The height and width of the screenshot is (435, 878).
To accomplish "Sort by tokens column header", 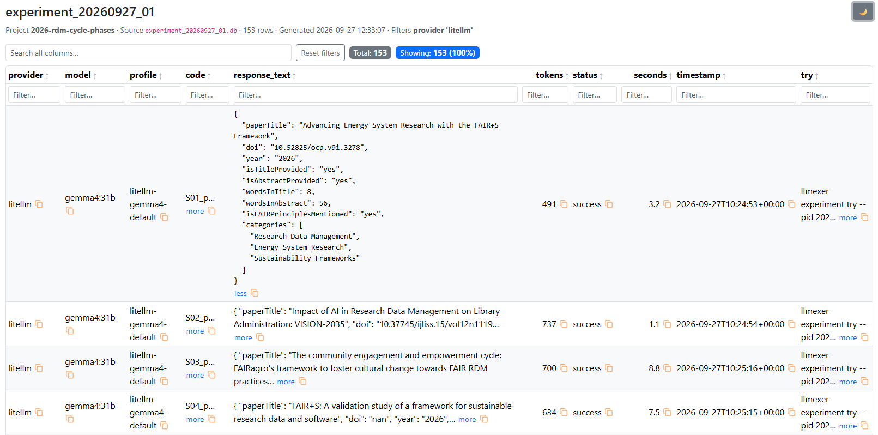I will [552, 75].
